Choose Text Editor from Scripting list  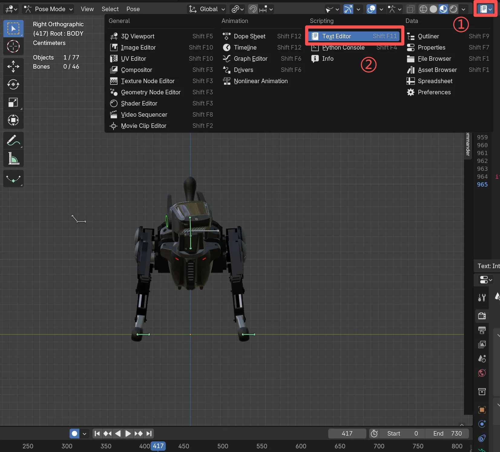(354, 36)
